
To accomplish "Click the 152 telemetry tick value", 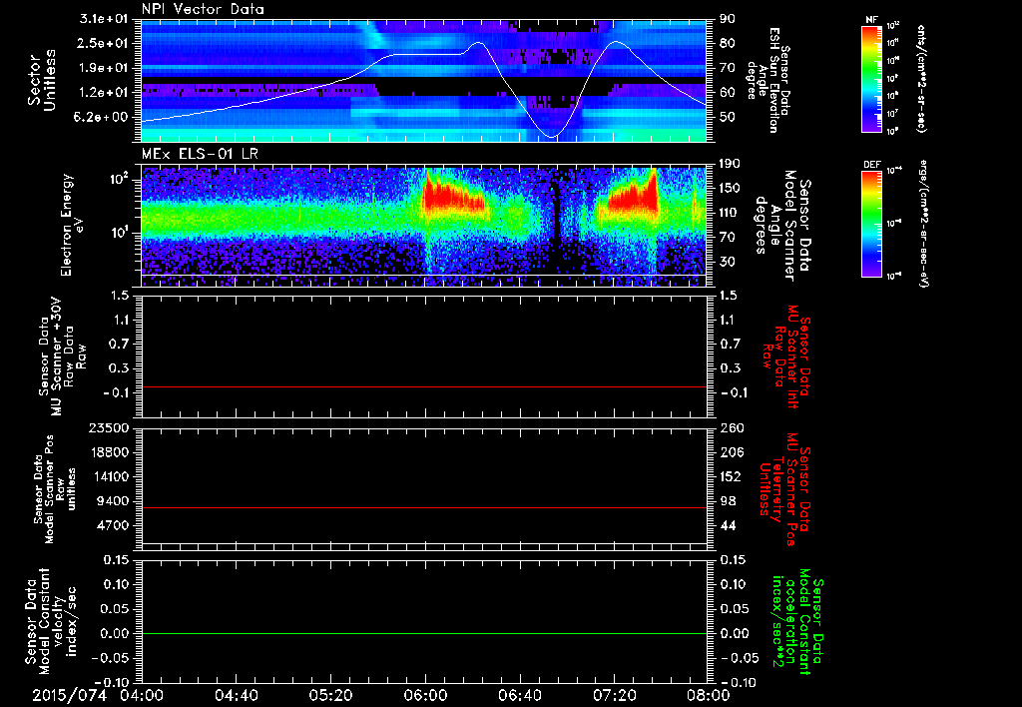I will pyautogui.click(x=730, y=476).
